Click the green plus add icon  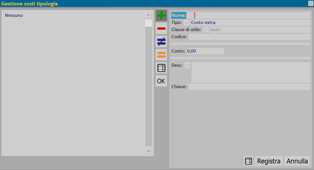pos(161,15)
